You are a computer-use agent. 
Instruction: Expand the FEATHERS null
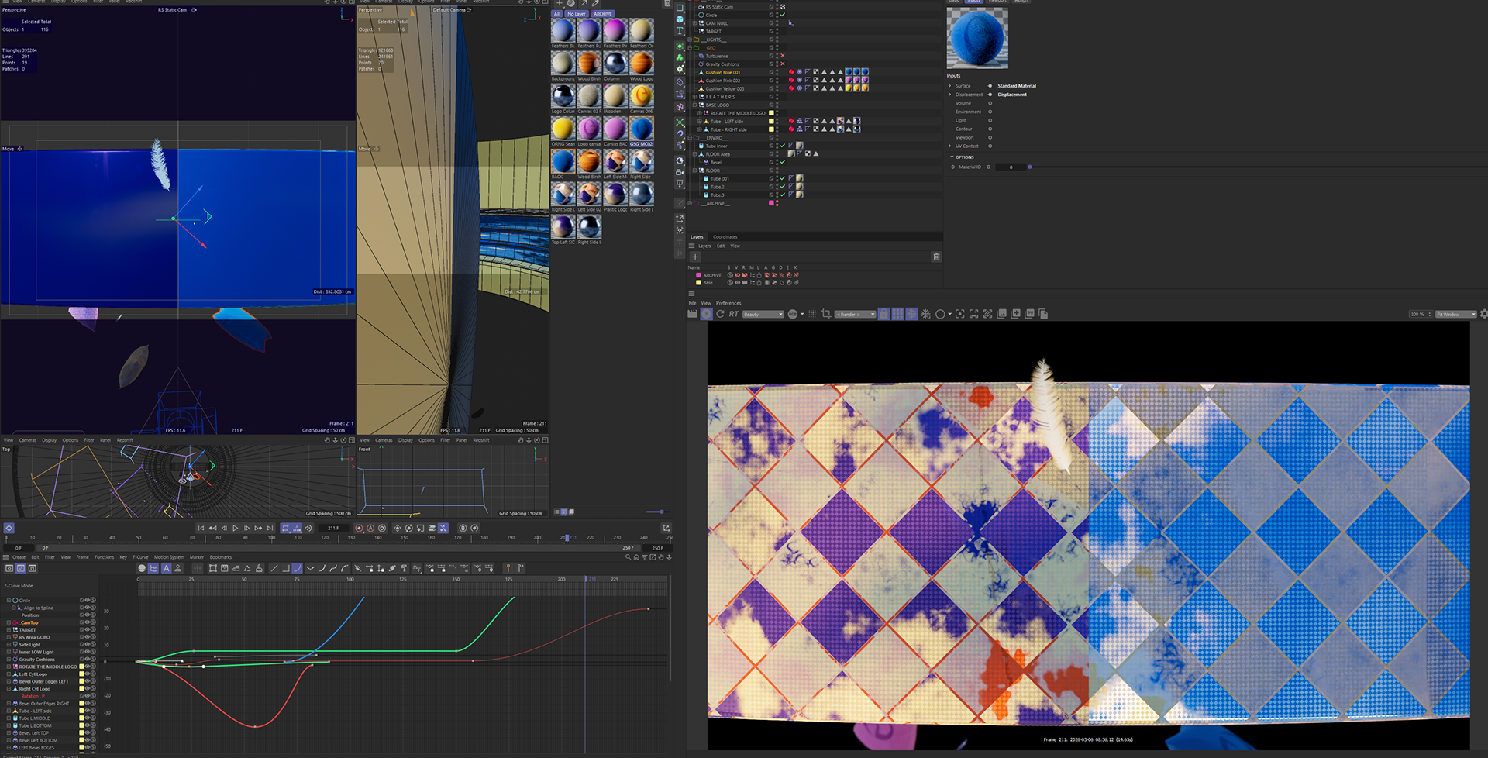point(694,97)
